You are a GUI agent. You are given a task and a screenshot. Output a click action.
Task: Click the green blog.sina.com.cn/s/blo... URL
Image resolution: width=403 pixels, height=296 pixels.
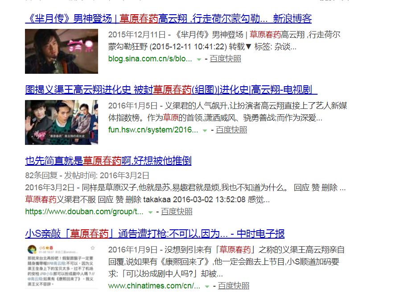[150, 59]
